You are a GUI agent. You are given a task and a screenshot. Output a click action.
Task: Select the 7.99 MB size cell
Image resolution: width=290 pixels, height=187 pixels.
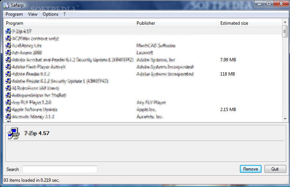click(x=228, y=60)
